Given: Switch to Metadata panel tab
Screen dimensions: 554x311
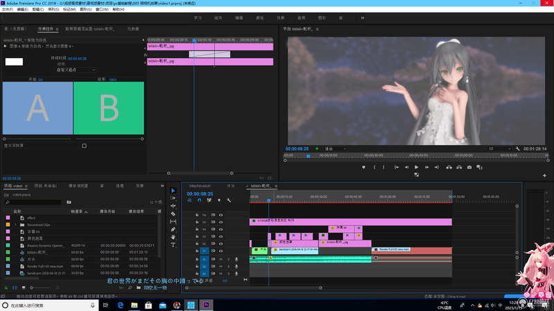Looking at the screenshot, I should (x=133, y=29).
